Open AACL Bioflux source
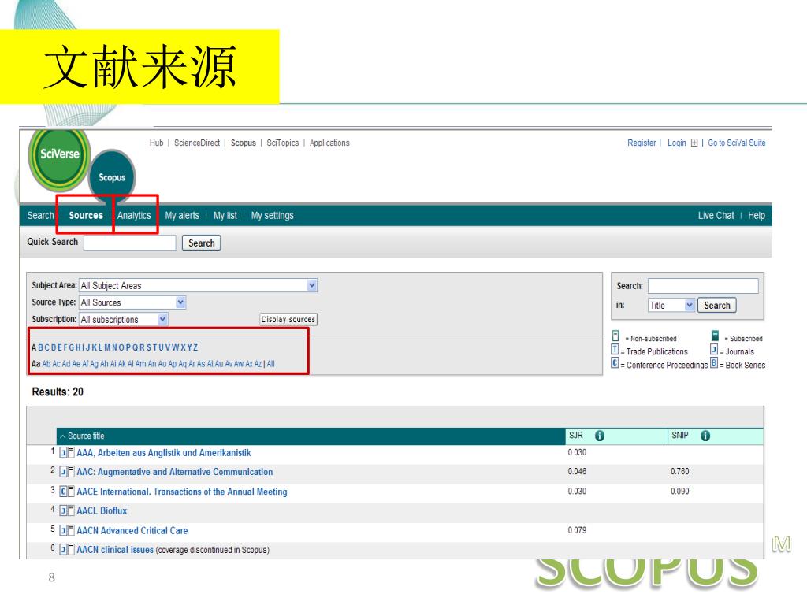The height and width of the screenshot is (605, 807). (x=102, y=510)
